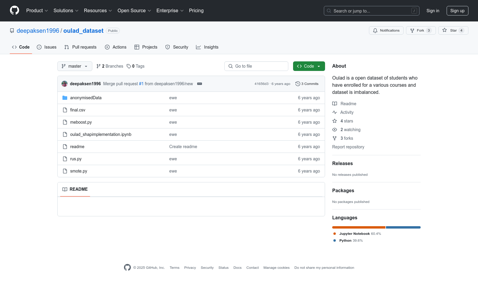
Task: Open the Solutions dropdown menu
Action: (x=66, y=10)
